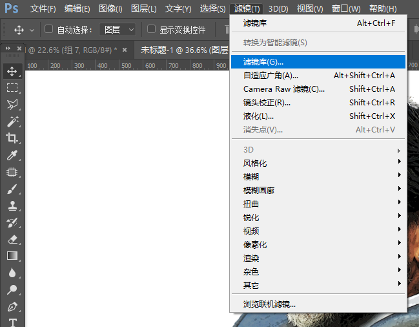Image resolution: width=419 pixels, height=327 pixels.
Task: Enable the 显示变换控件 checkbox
Action: pos(151,29)
